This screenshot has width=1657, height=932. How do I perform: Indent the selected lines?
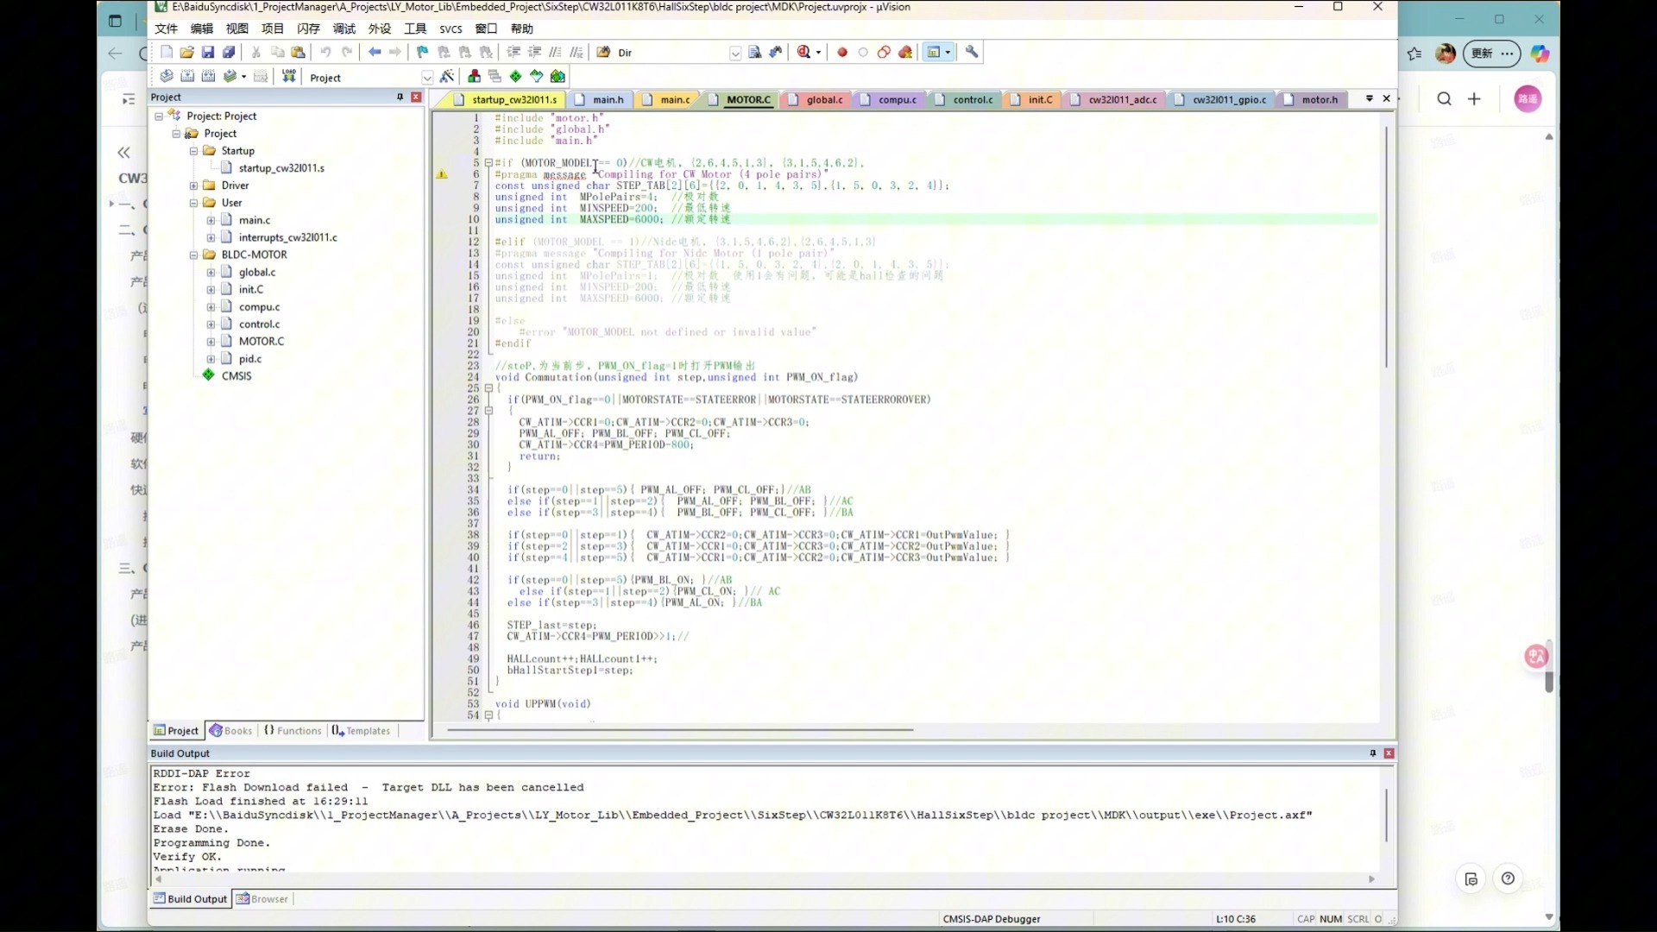click(513, 52)
